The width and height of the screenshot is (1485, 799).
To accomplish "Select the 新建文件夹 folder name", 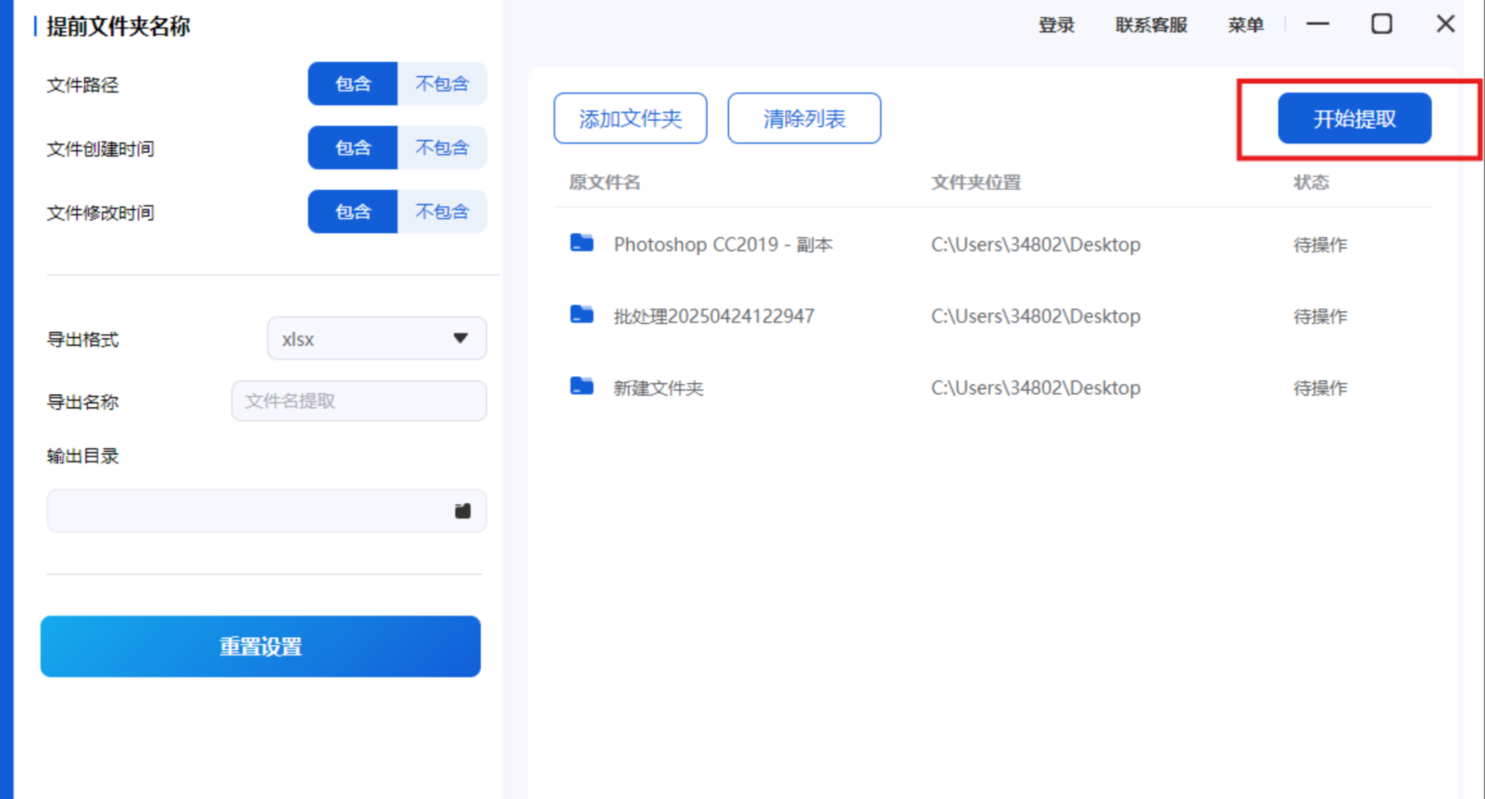I will pos(659,387).
